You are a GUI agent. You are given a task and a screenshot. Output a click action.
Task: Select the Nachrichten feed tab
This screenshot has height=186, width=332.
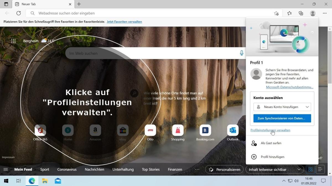[x=94, y=169]
